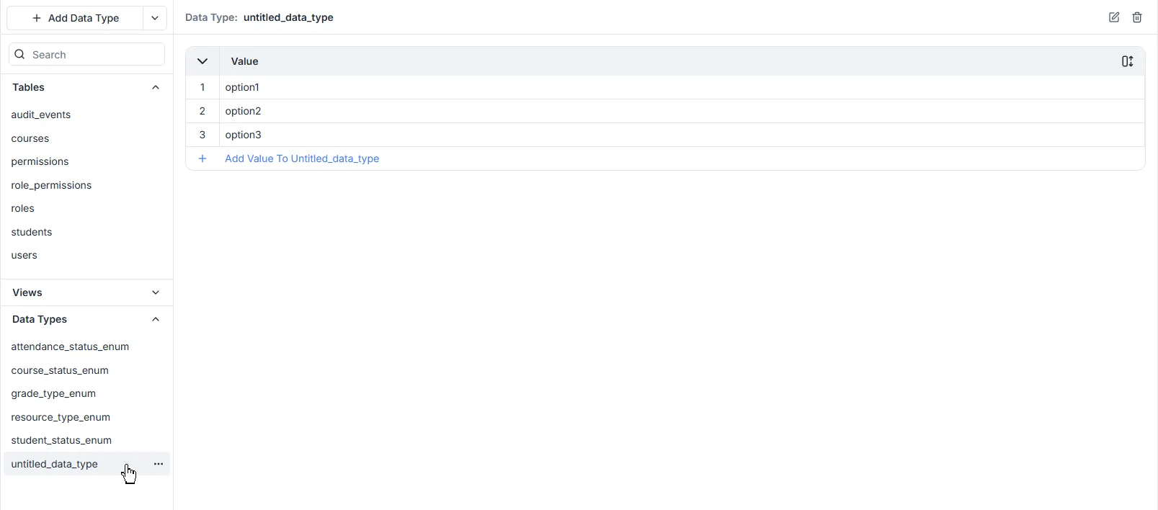Expand the Views section
The width and height of the screenshot is (1158, 510).
point(156,292)
